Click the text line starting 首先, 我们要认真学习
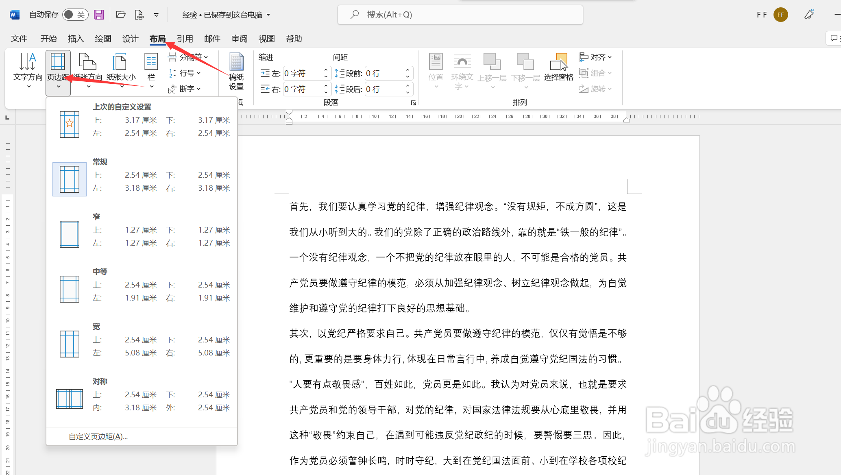Screen dimensions: 841x475 click(x=458, y=207)
